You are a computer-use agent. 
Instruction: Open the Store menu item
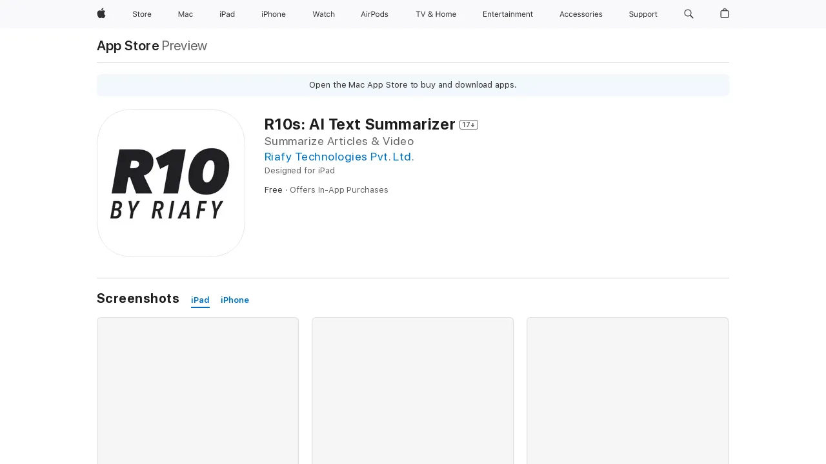click(142, 14)
